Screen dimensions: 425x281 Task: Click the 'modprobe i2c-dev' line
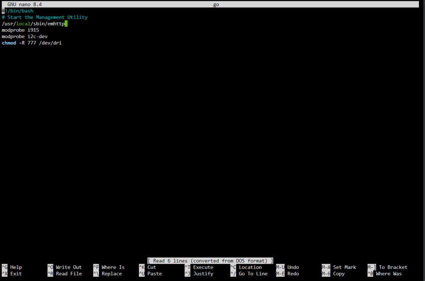(25, 36)
